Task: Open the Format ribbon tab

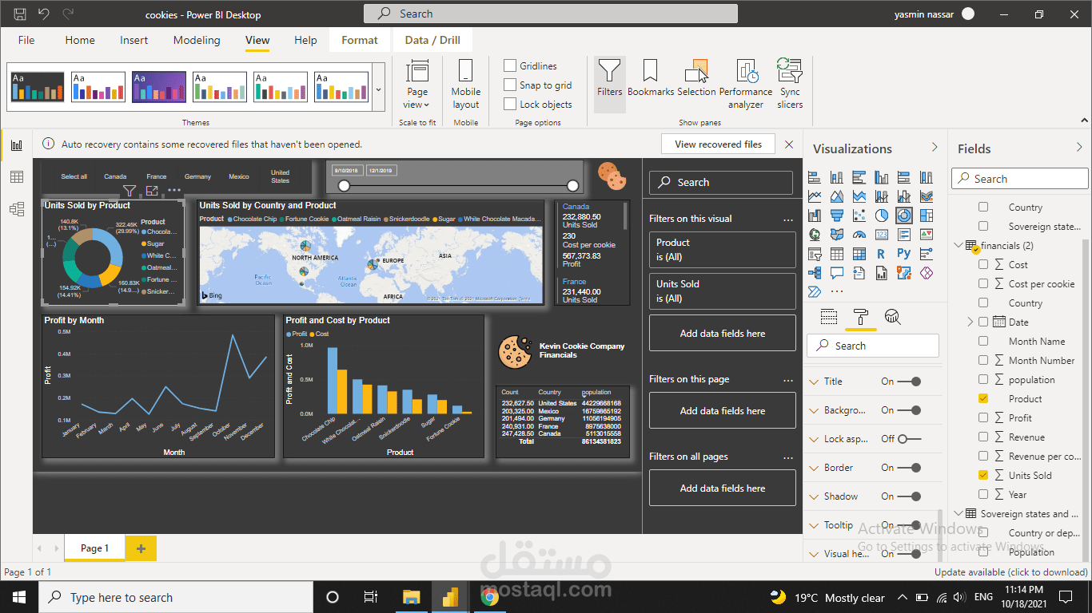Action: click(x=360, y=40)
